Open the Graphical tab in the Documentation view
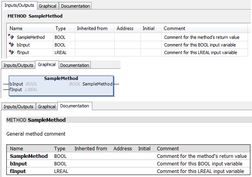The width and height of the screenshot is (252, 177). click(x=47, y=107)
